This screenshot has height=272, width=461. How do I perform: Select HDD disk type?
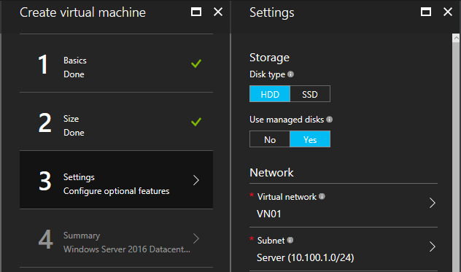click(x=270, y=94)
